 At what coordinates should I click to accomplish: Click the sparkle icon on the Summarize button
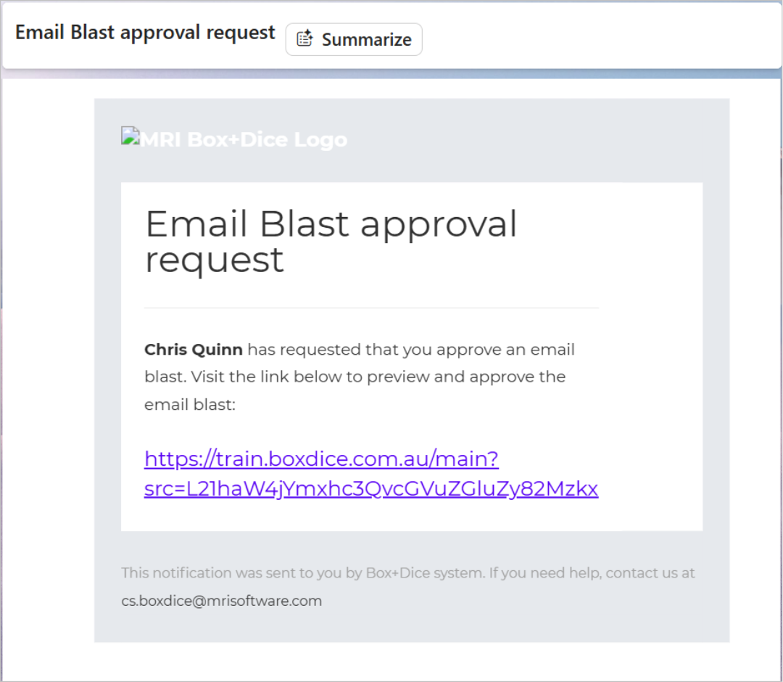304,38
